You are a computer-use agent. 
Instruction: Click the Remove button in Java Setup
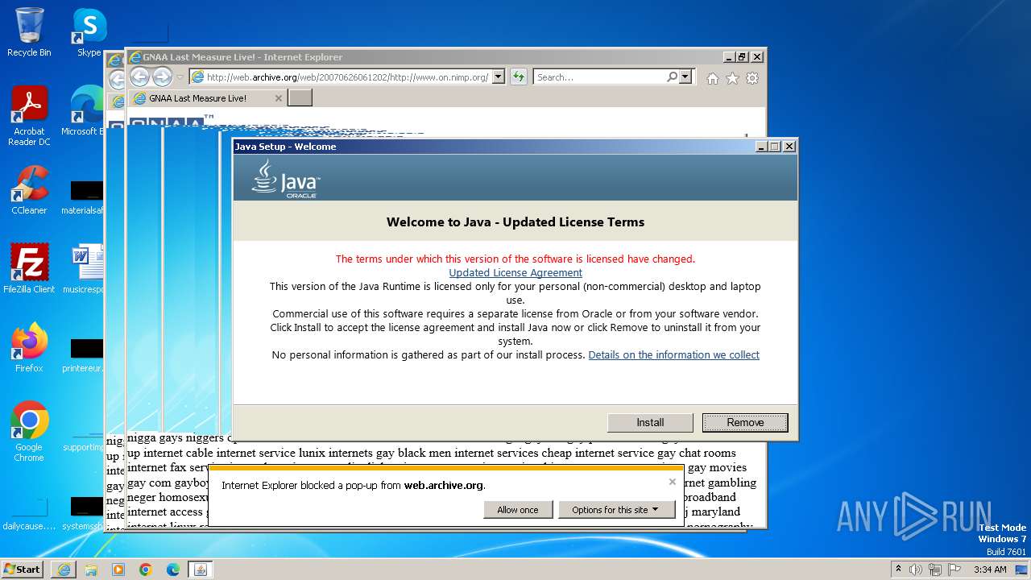click(x=745, y=422)
